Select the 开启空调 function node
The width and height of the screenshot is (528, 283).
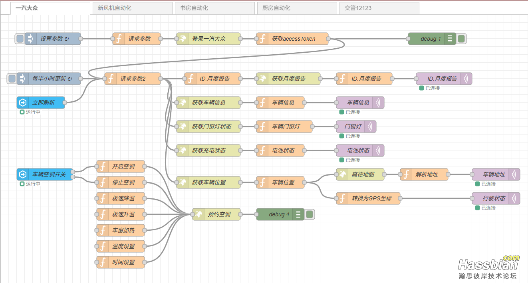(x=121, y=166)
